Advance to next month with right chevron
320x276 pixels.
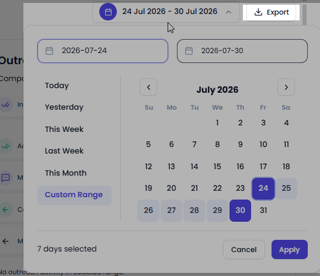tap(286, 87)
